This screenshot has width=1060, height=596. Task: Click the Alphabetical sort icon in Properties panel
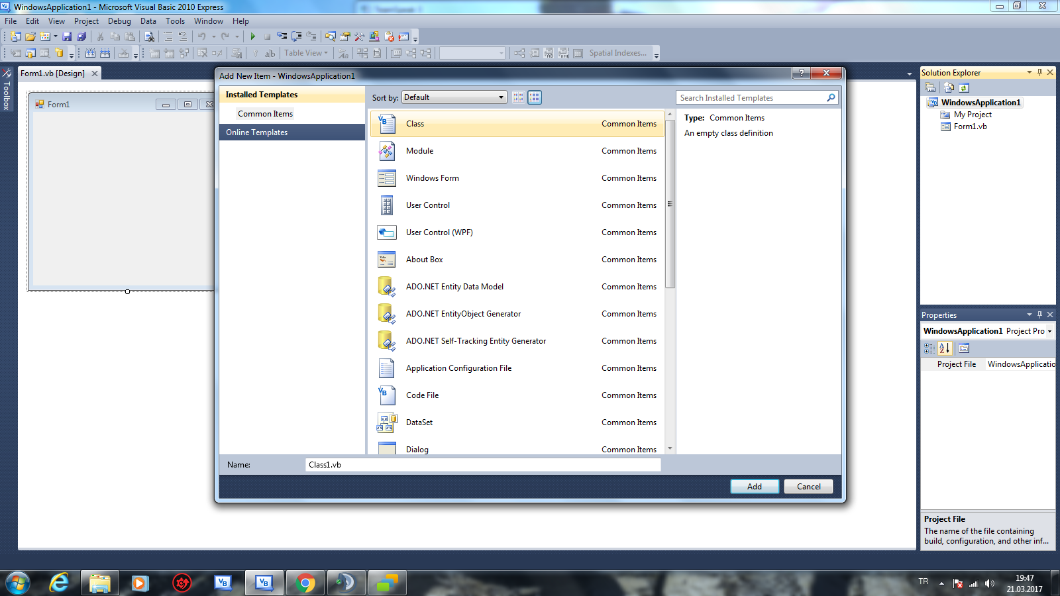(x=945, y=348)
